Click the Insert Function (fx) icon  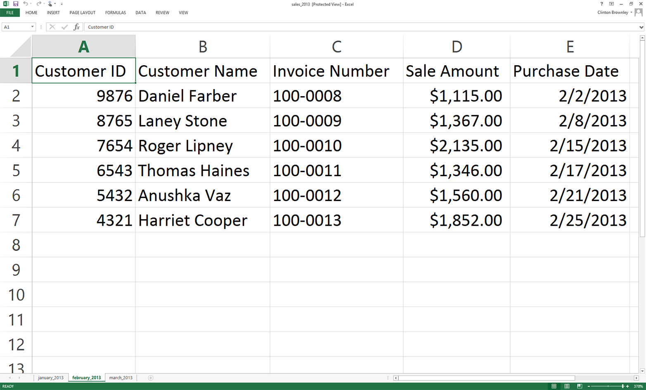tap(76, 26)
